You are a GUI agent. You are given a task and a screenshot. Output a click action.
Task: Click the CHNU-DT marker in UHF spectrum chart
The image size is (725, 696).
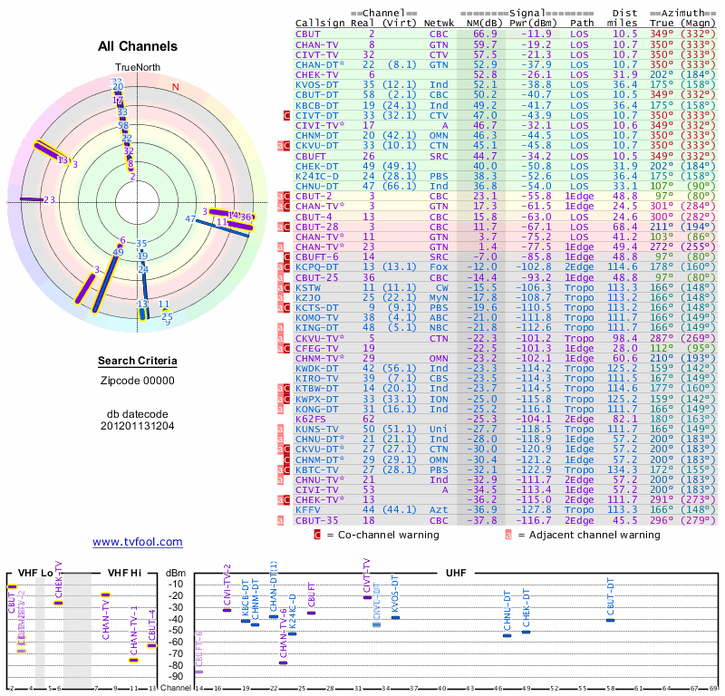tap(507, 635)
